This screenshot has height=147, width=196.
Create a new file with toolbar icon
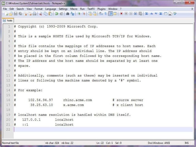point(6,13)
